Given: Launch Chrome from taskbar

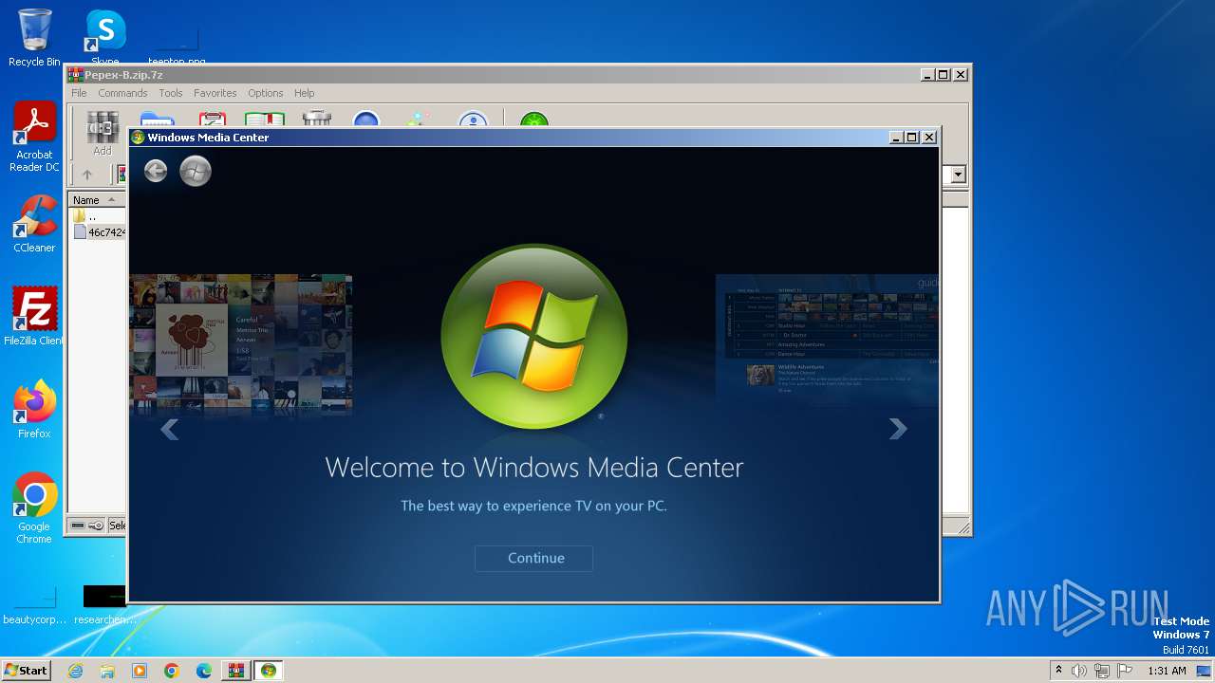Looking at the screenshot, I should coord(172,671).
